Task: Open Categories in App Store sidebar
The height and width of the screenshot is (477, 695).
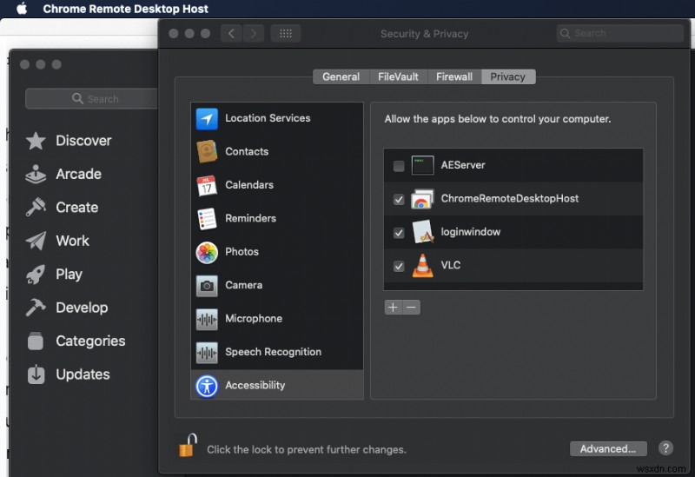Action: pos(76,341)
